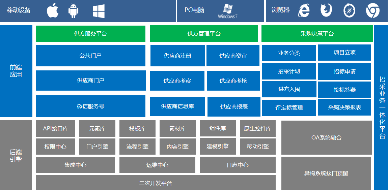Click the Chrome browser icon
This screenshot has width=388, height=190.
[x=372, y=10]
